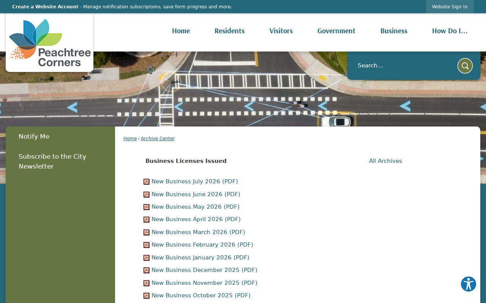Click PDF icon beside New Business March 2026
Viewport: 486px width, 303px height.
pos(147,233)
